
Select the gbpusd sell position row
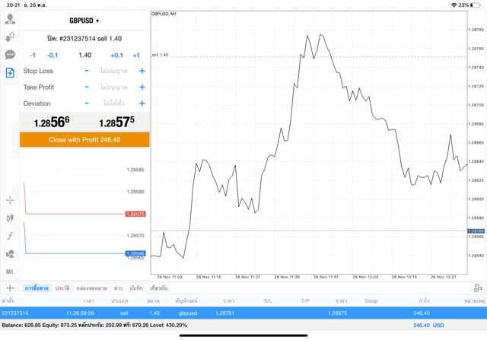243,313
